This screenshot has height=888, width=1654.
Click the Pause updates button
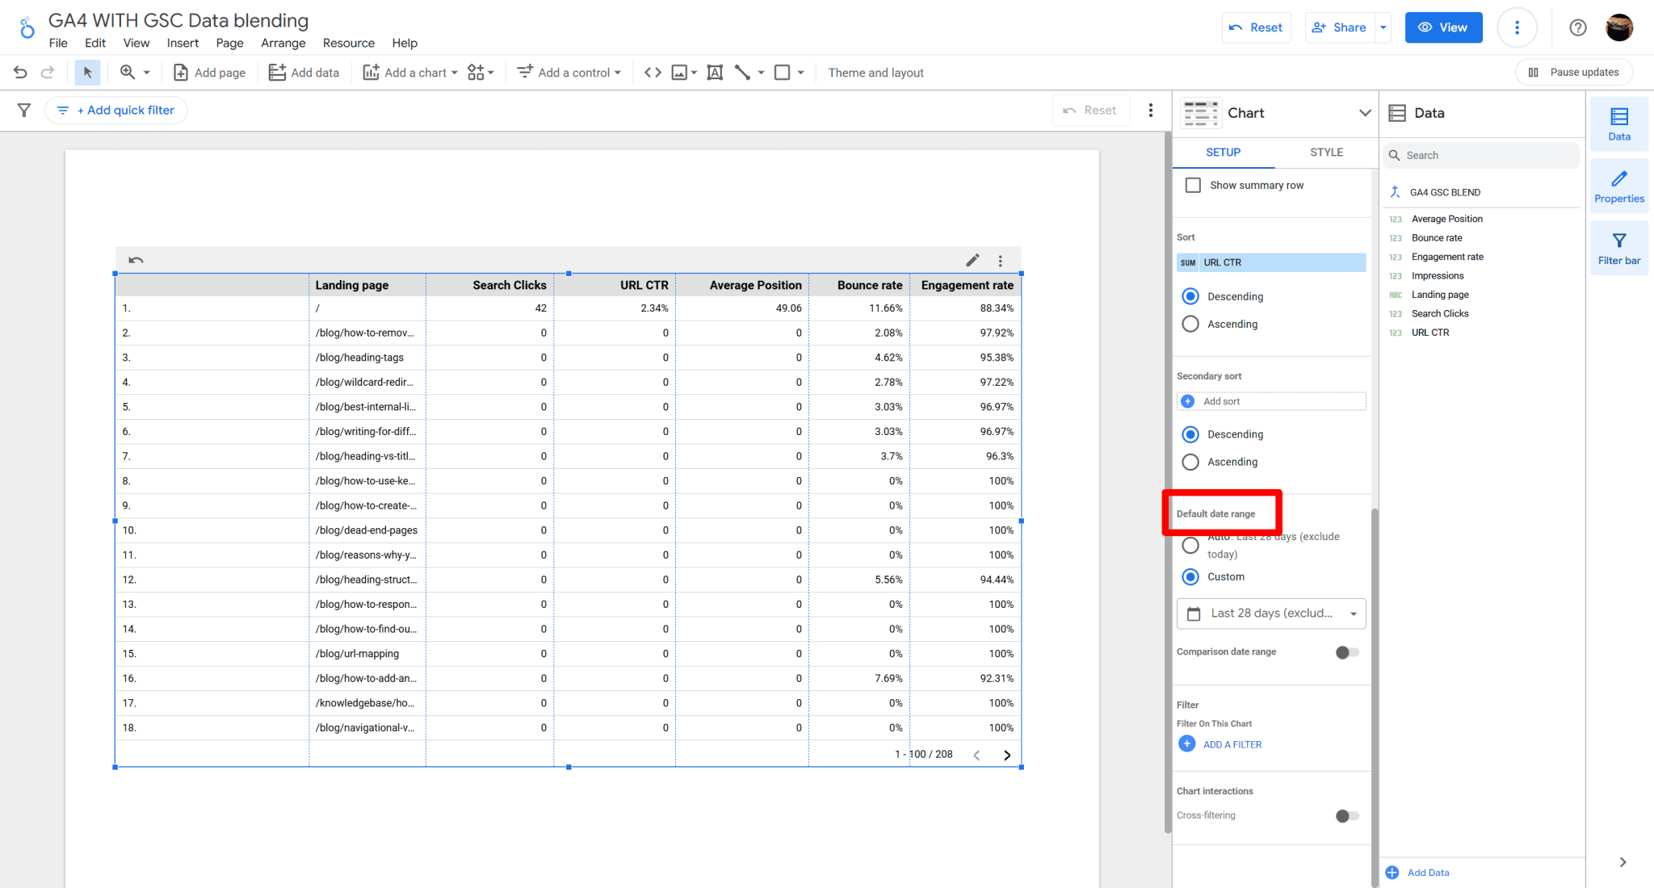point(1572,72)
